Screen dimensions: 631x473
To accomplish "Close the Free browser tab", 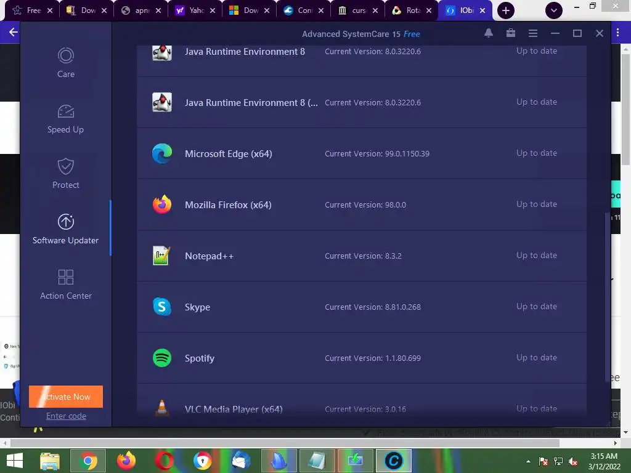I will [x=50, y=10].
